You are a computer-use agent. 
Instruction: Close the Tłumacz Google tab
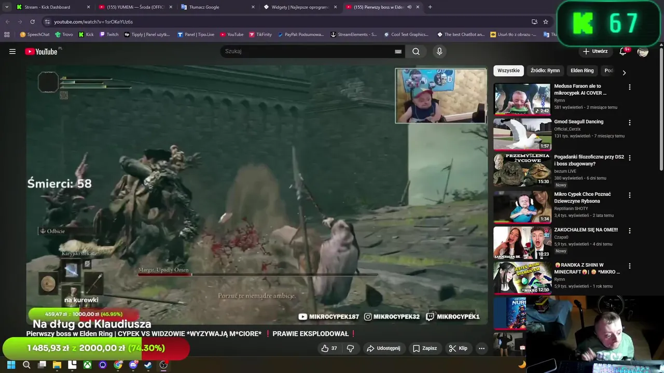tap(253, 7)
